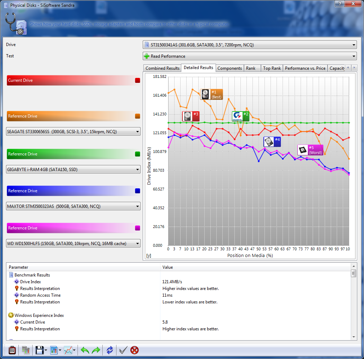Click the #2 Gigabyte chart marker
Image resolution: width=364 pixels, height=359 pixels.
pos(240,116)
